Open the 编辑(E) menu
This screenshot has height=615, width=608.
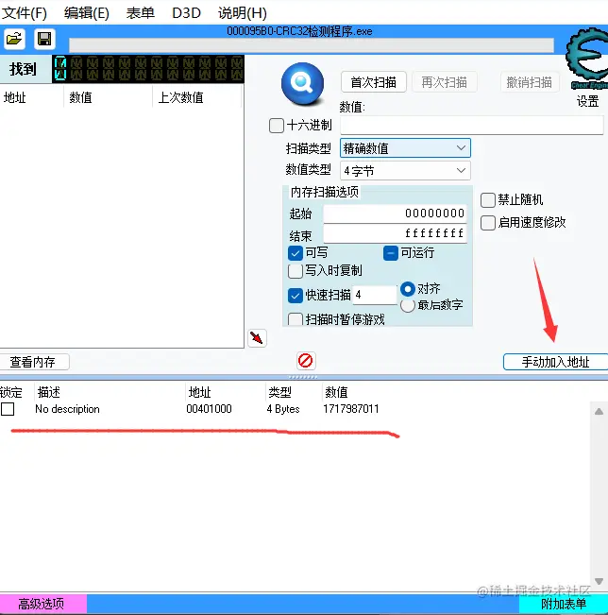[x=87, y=13]
